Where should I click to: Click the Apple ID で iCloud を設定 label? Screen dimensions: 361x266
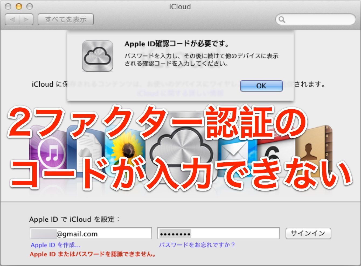click(74, 219)
